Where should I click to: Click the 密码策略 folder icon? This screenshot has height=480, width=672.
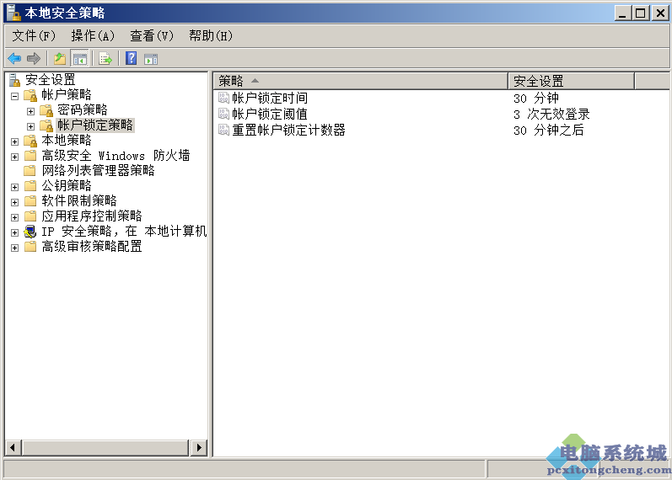(46, 110)
